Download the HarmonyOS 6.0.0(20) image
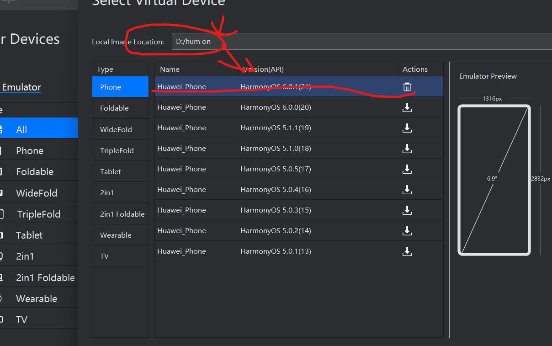 pyautogui.click(x=407, y=107)
